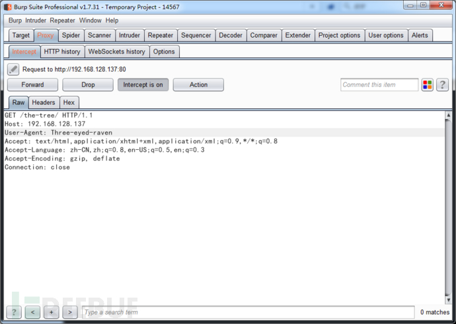The image size is (456, 324).
Task: Open the Scanner tab
Action: [x=99, y=36]
